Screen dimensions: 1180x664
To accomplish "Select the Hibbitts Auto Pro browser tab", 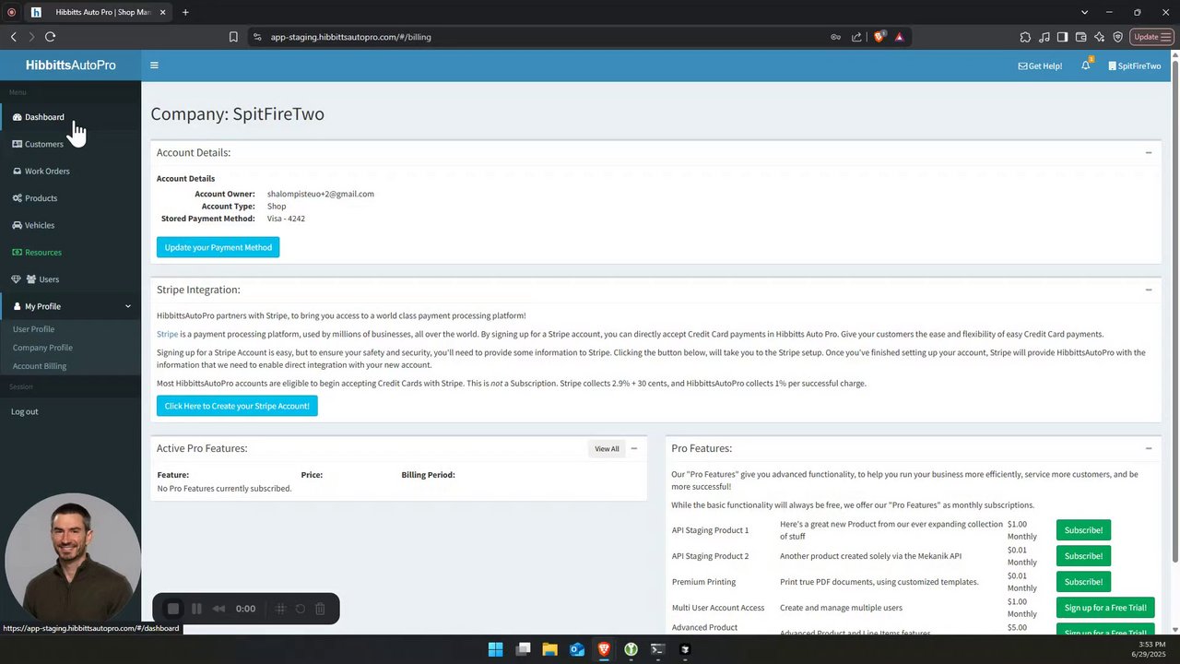I will click(98, 12).
